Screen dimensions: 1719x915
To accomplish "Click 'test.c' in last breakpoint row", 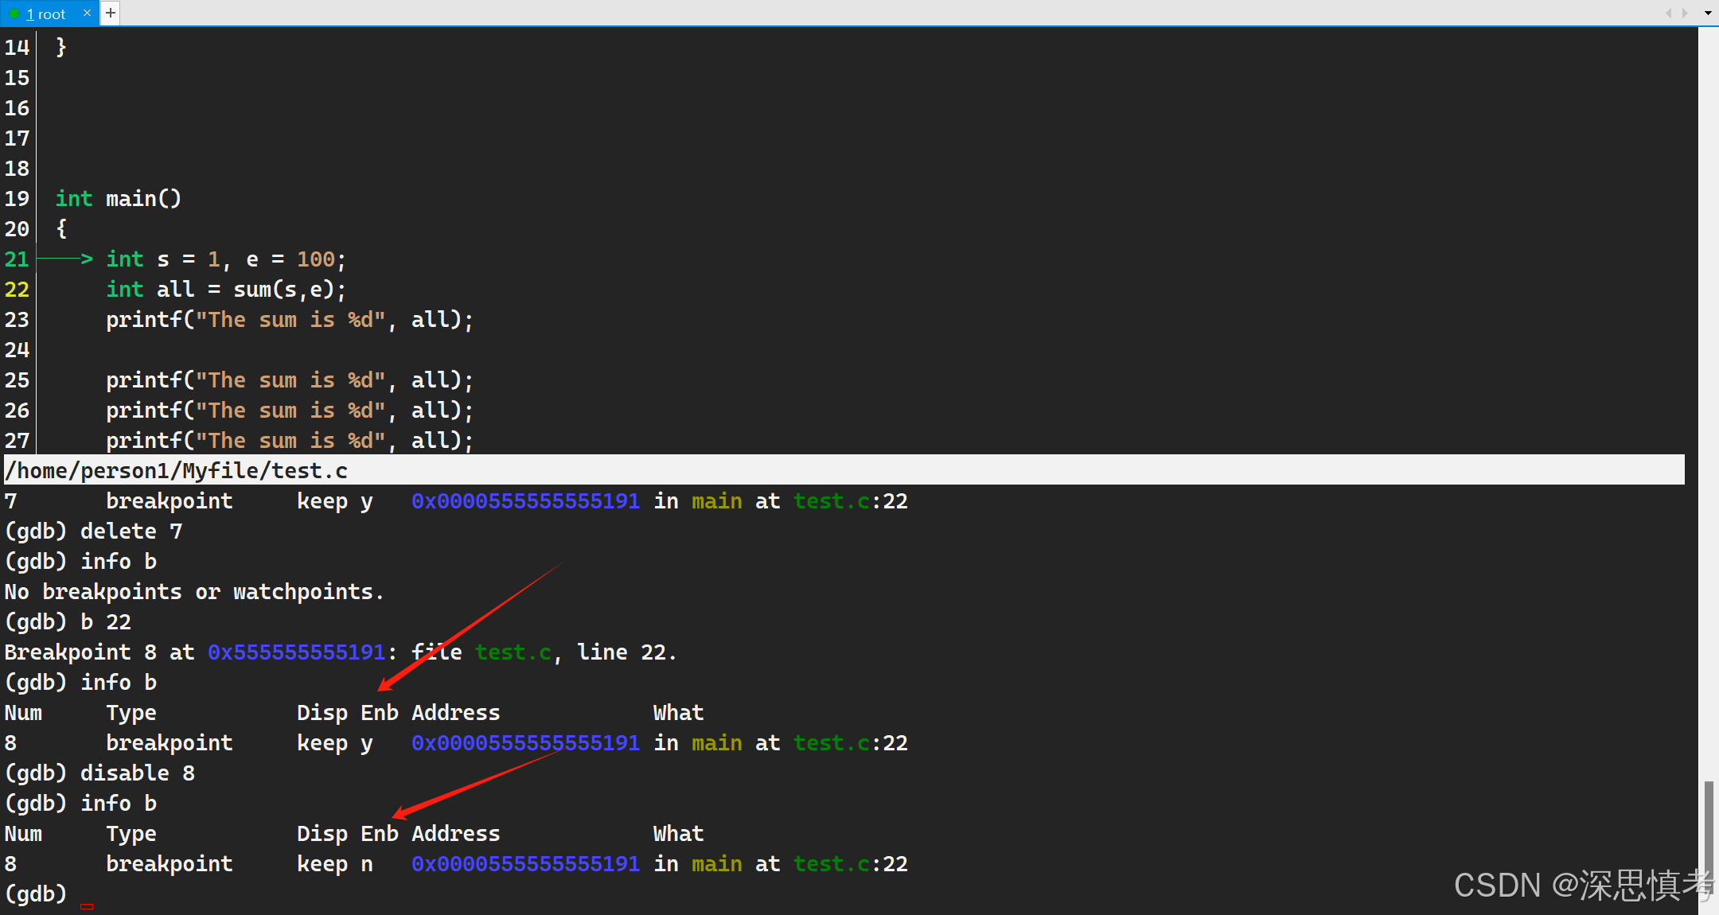I will click(x=831, y=864).
